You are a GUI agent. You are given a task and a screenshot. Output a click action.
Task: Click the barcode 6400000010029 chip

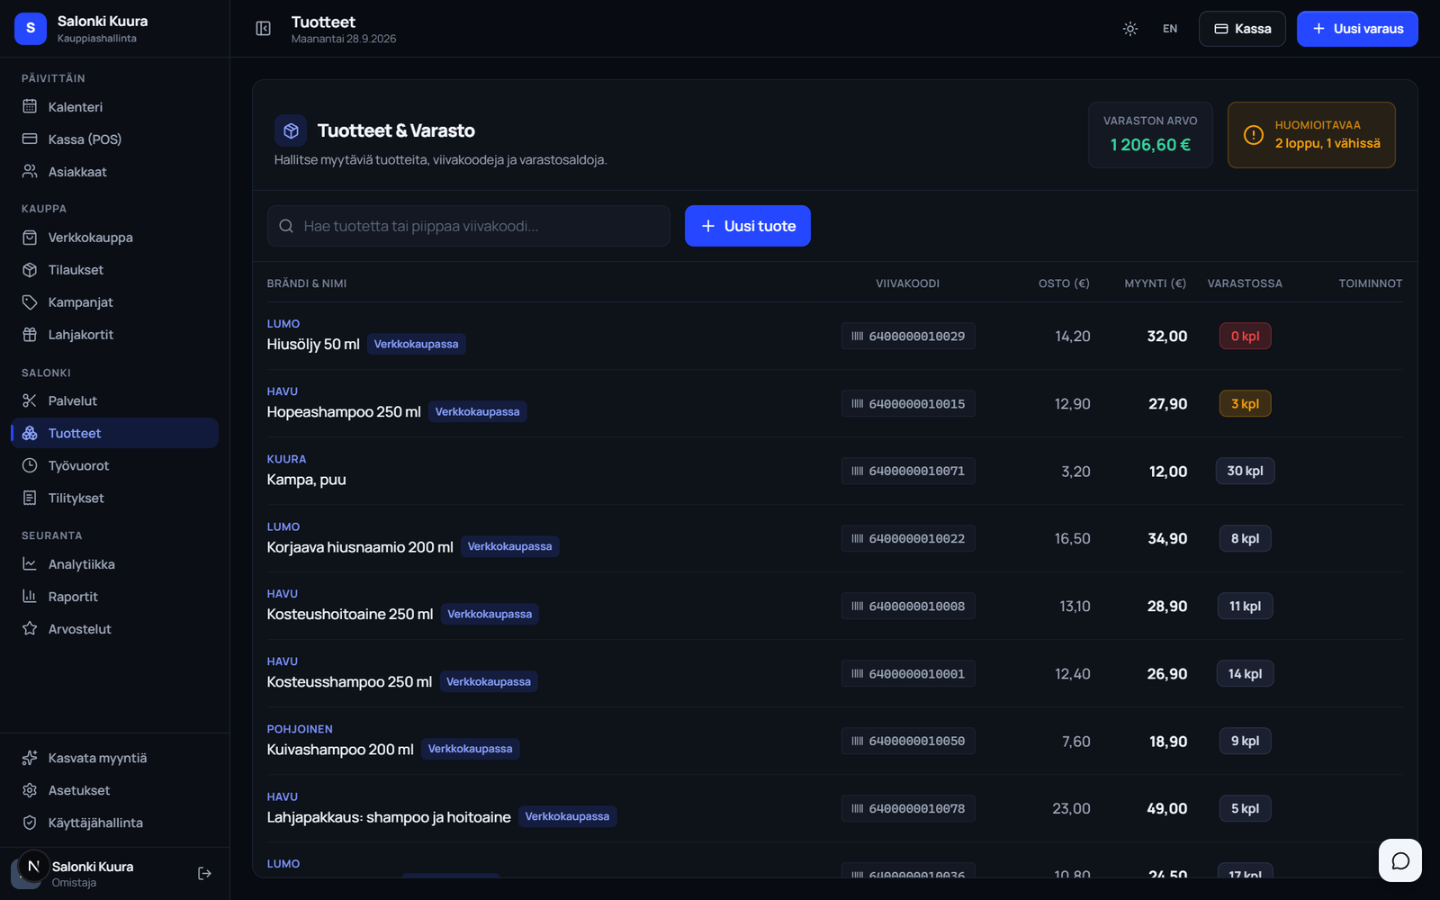pyautogui.click(x=908, y=336)
